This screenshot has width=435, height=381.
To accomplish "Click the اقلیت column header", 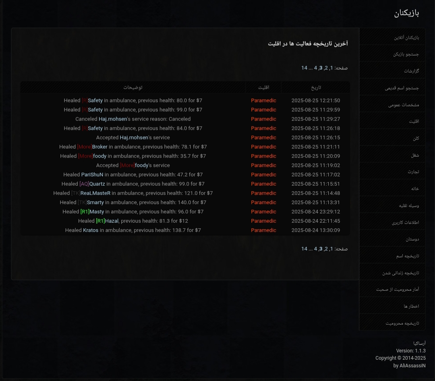I will coord(263,87).
